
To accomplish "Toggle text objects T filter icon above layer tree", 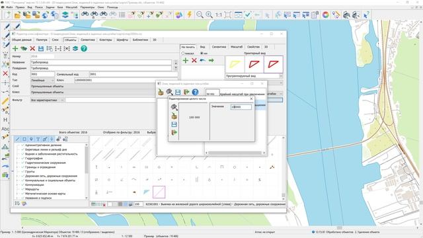I will tap(38, 139).
